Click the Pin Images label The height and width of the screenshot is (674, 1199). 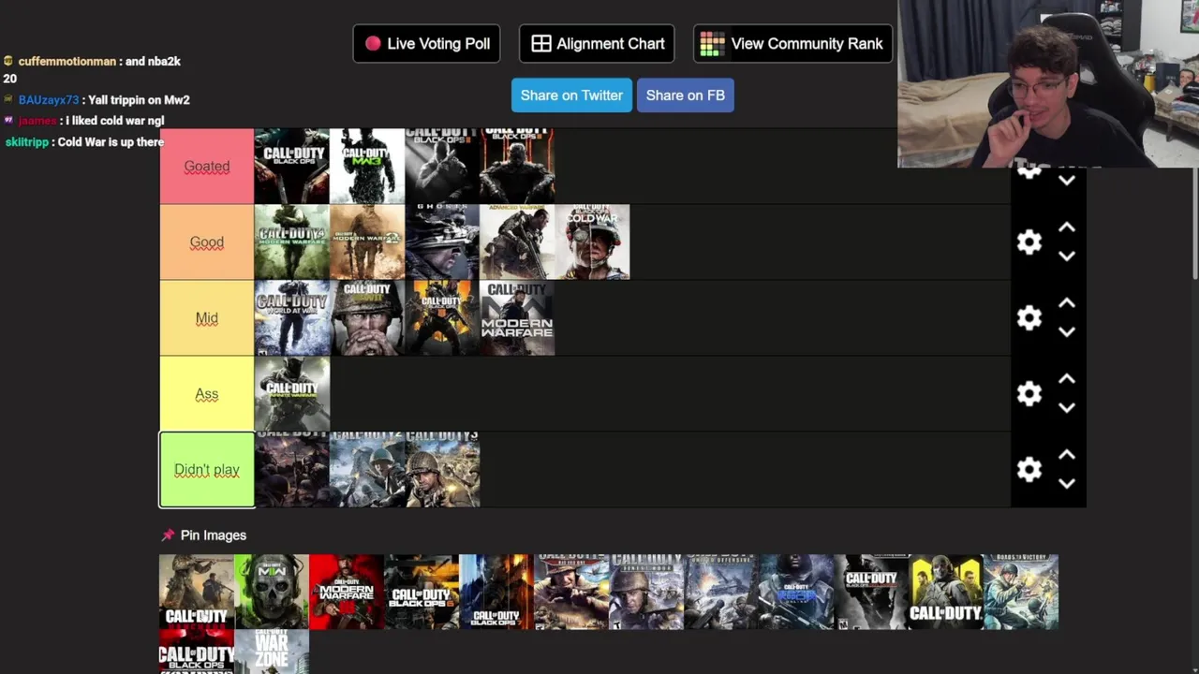[214, 535]
